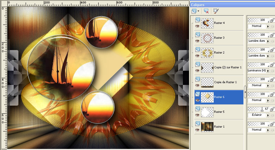Hide the Copie (2) sur Raster 1 layer
The image size is (275, 150).
tap(198, 71)
